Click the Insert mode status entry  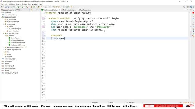[111, 102]
